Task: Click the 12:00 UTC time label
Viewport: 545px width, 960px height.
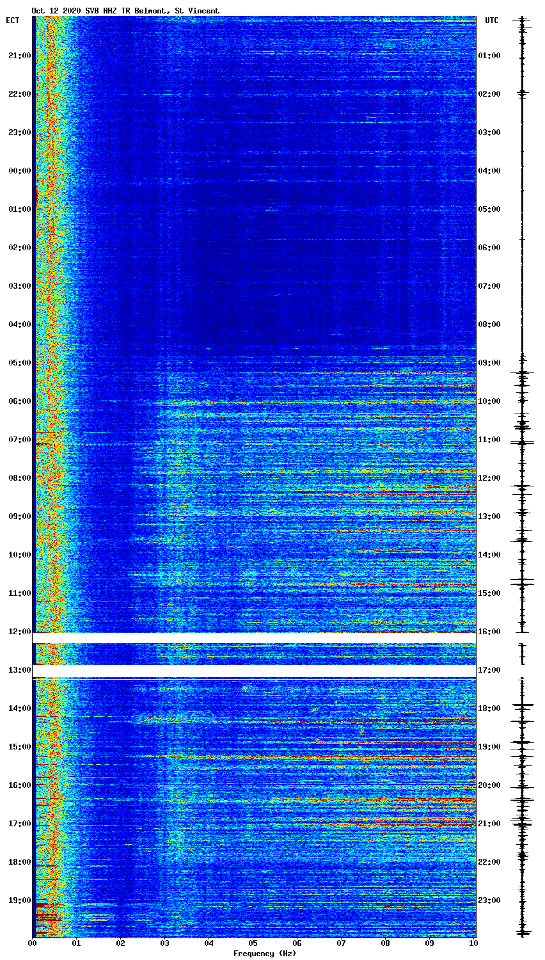Action: (489, 478)
